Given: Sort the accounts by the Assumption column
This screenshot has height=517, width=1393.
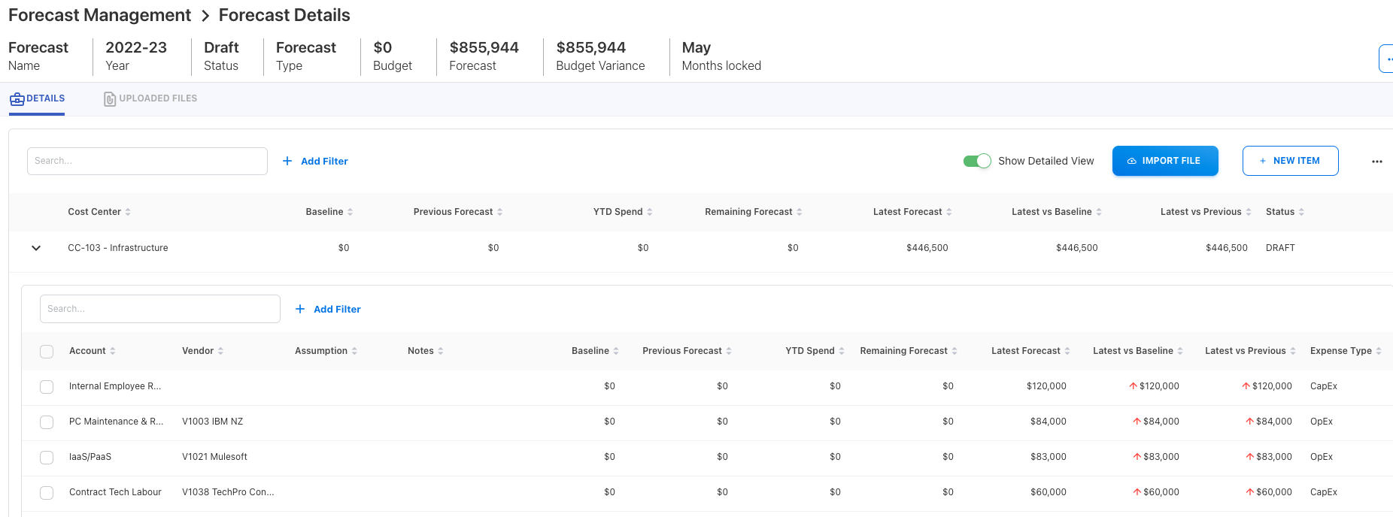Looking at the screenshot, I should [354, 351].
